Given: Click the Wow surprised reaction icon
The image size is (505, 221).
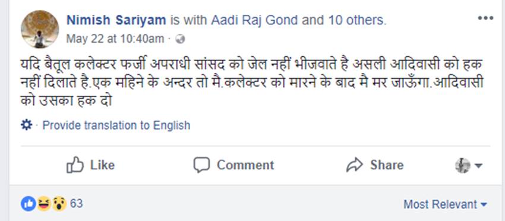Looking at the screenshot, I should click(58, 204).
